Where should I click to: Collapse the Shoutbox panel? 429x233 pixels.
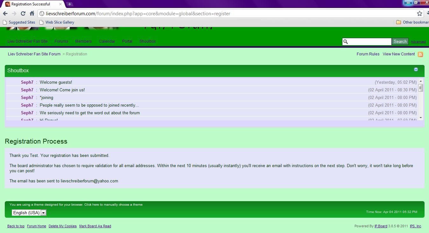416,69
